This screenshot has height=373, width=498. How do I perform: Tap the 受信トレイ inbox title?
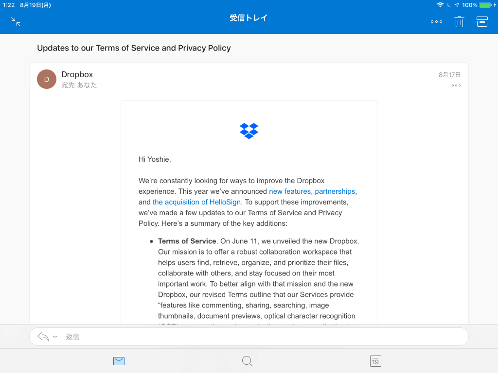click(x=249, y=18)
